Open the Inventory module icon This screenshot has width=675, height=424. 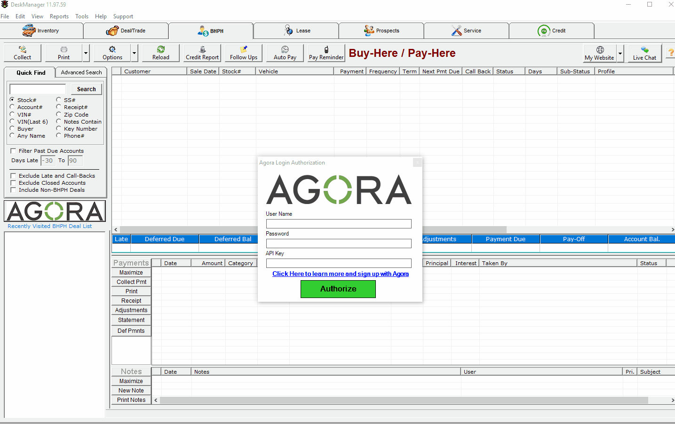click(x=29, y=31)
